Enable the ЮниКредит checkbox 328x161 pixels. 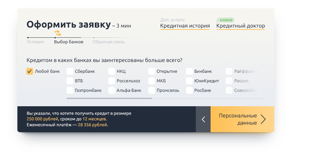189,81
